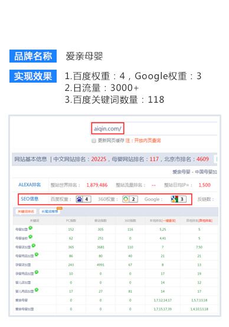
Task: Click local ranking value 1,7,12,14,17
Action: [x=163, y=300]
